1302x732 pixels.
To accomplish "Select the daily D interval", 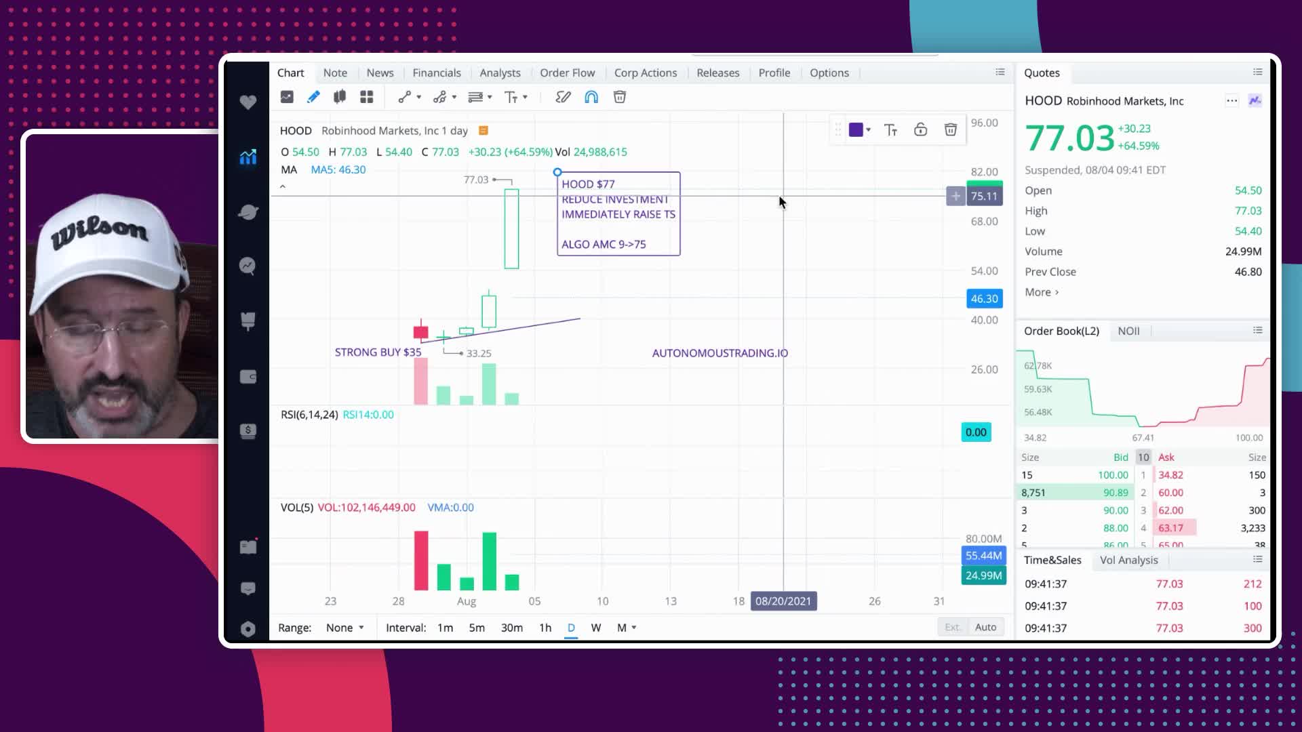I will click(x=571, y=628).
